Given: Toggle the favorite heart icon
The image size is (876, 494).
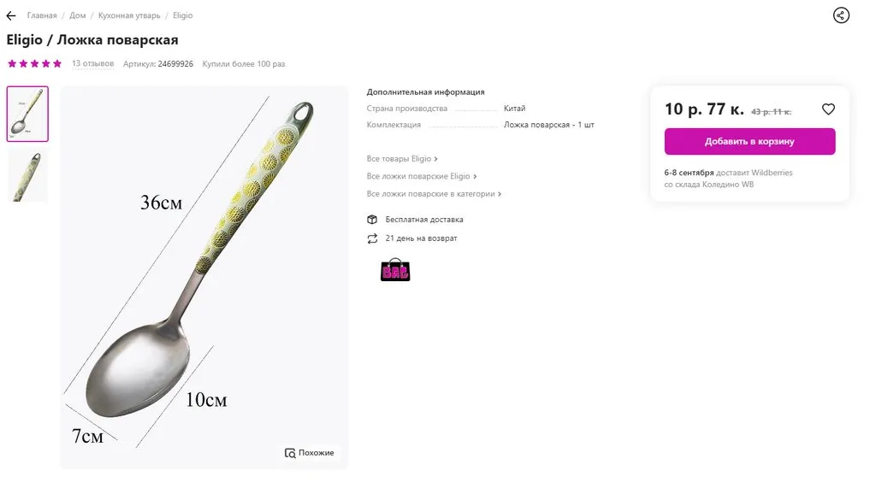Looking at the screenshot, I should pos(828,109).
